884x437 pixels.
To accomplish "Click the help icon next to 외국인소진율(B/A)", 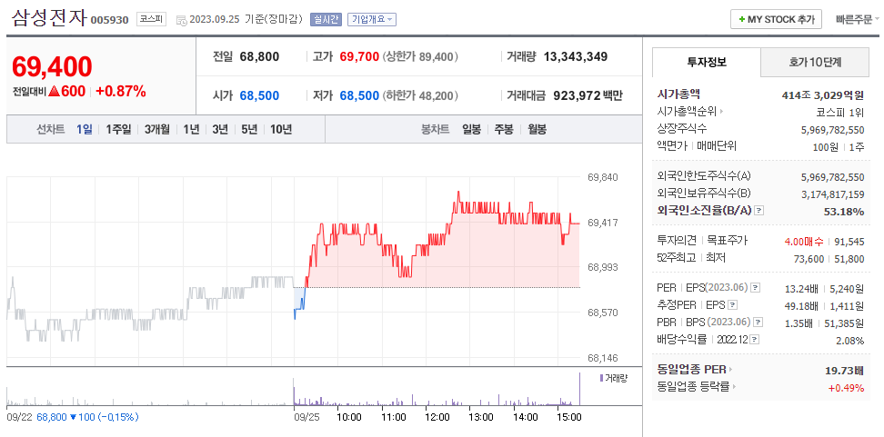I will (758, 211).
